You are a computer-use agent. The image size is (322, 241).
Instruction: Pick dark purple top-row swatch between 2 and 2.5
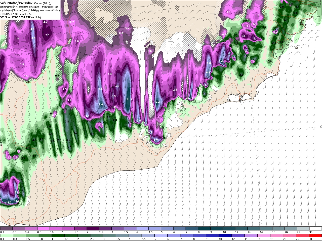[x=93, y=228]
